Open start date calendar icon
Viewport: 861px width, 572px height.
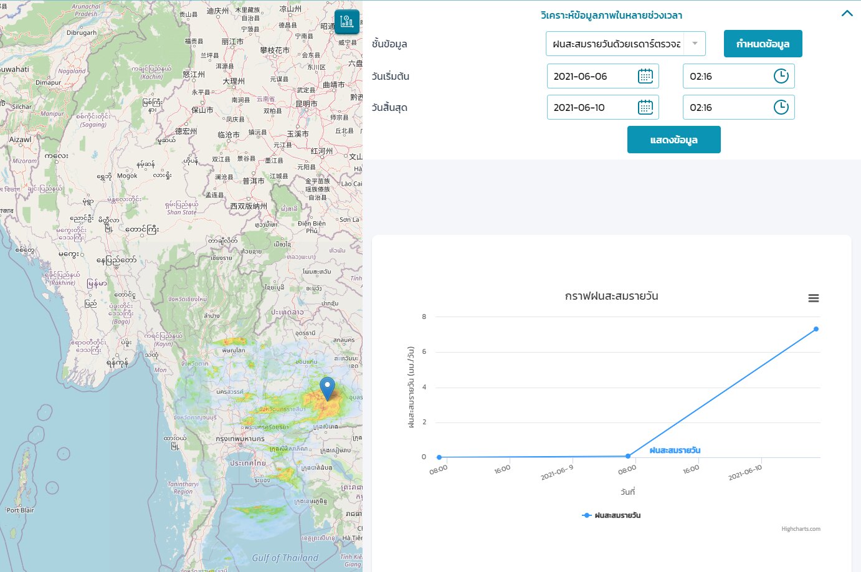[x=645, y=76]
